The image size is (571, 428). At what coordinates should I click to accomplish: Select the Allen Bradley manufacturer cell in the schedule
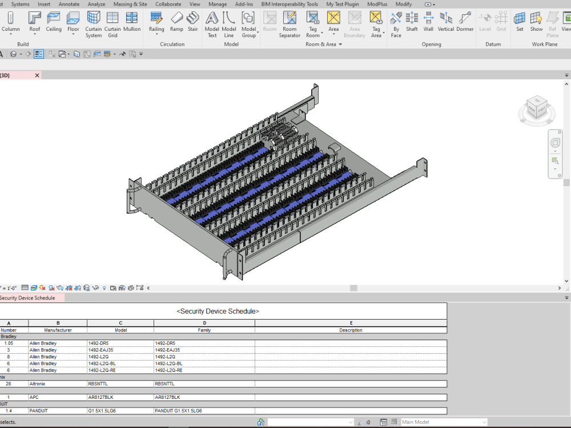(x=57, y=343)
